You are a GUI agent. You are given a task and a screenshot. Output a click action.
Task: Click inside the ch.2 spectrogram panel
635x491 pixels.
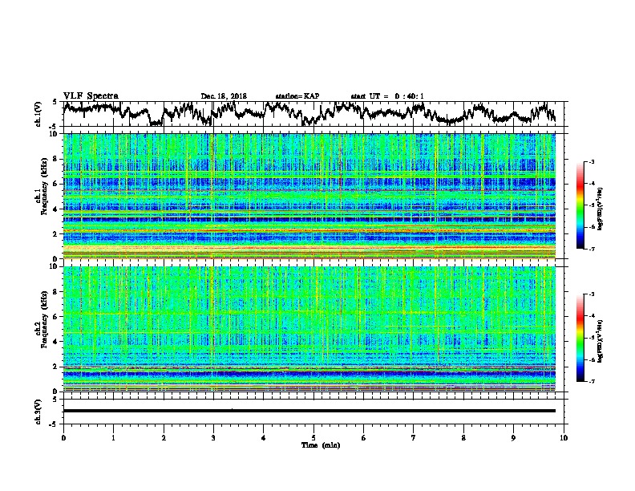point(309,329)
